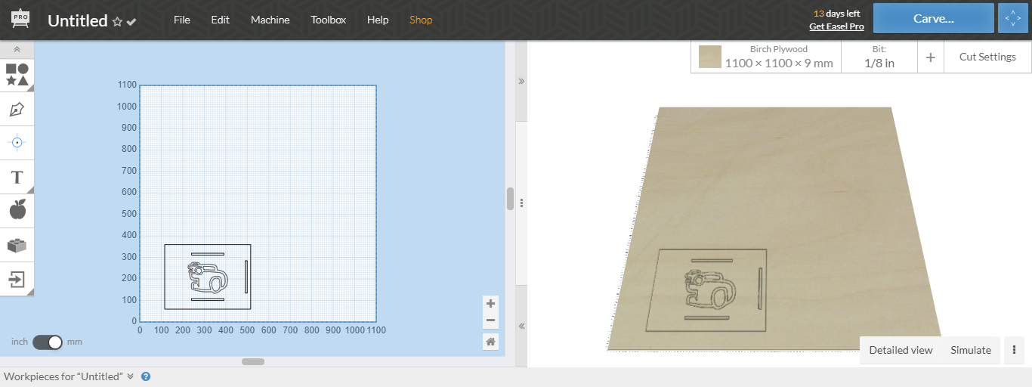The image size is (1032, 387).
Task: Star the Untitled project
Action: [x=117, y=22]
